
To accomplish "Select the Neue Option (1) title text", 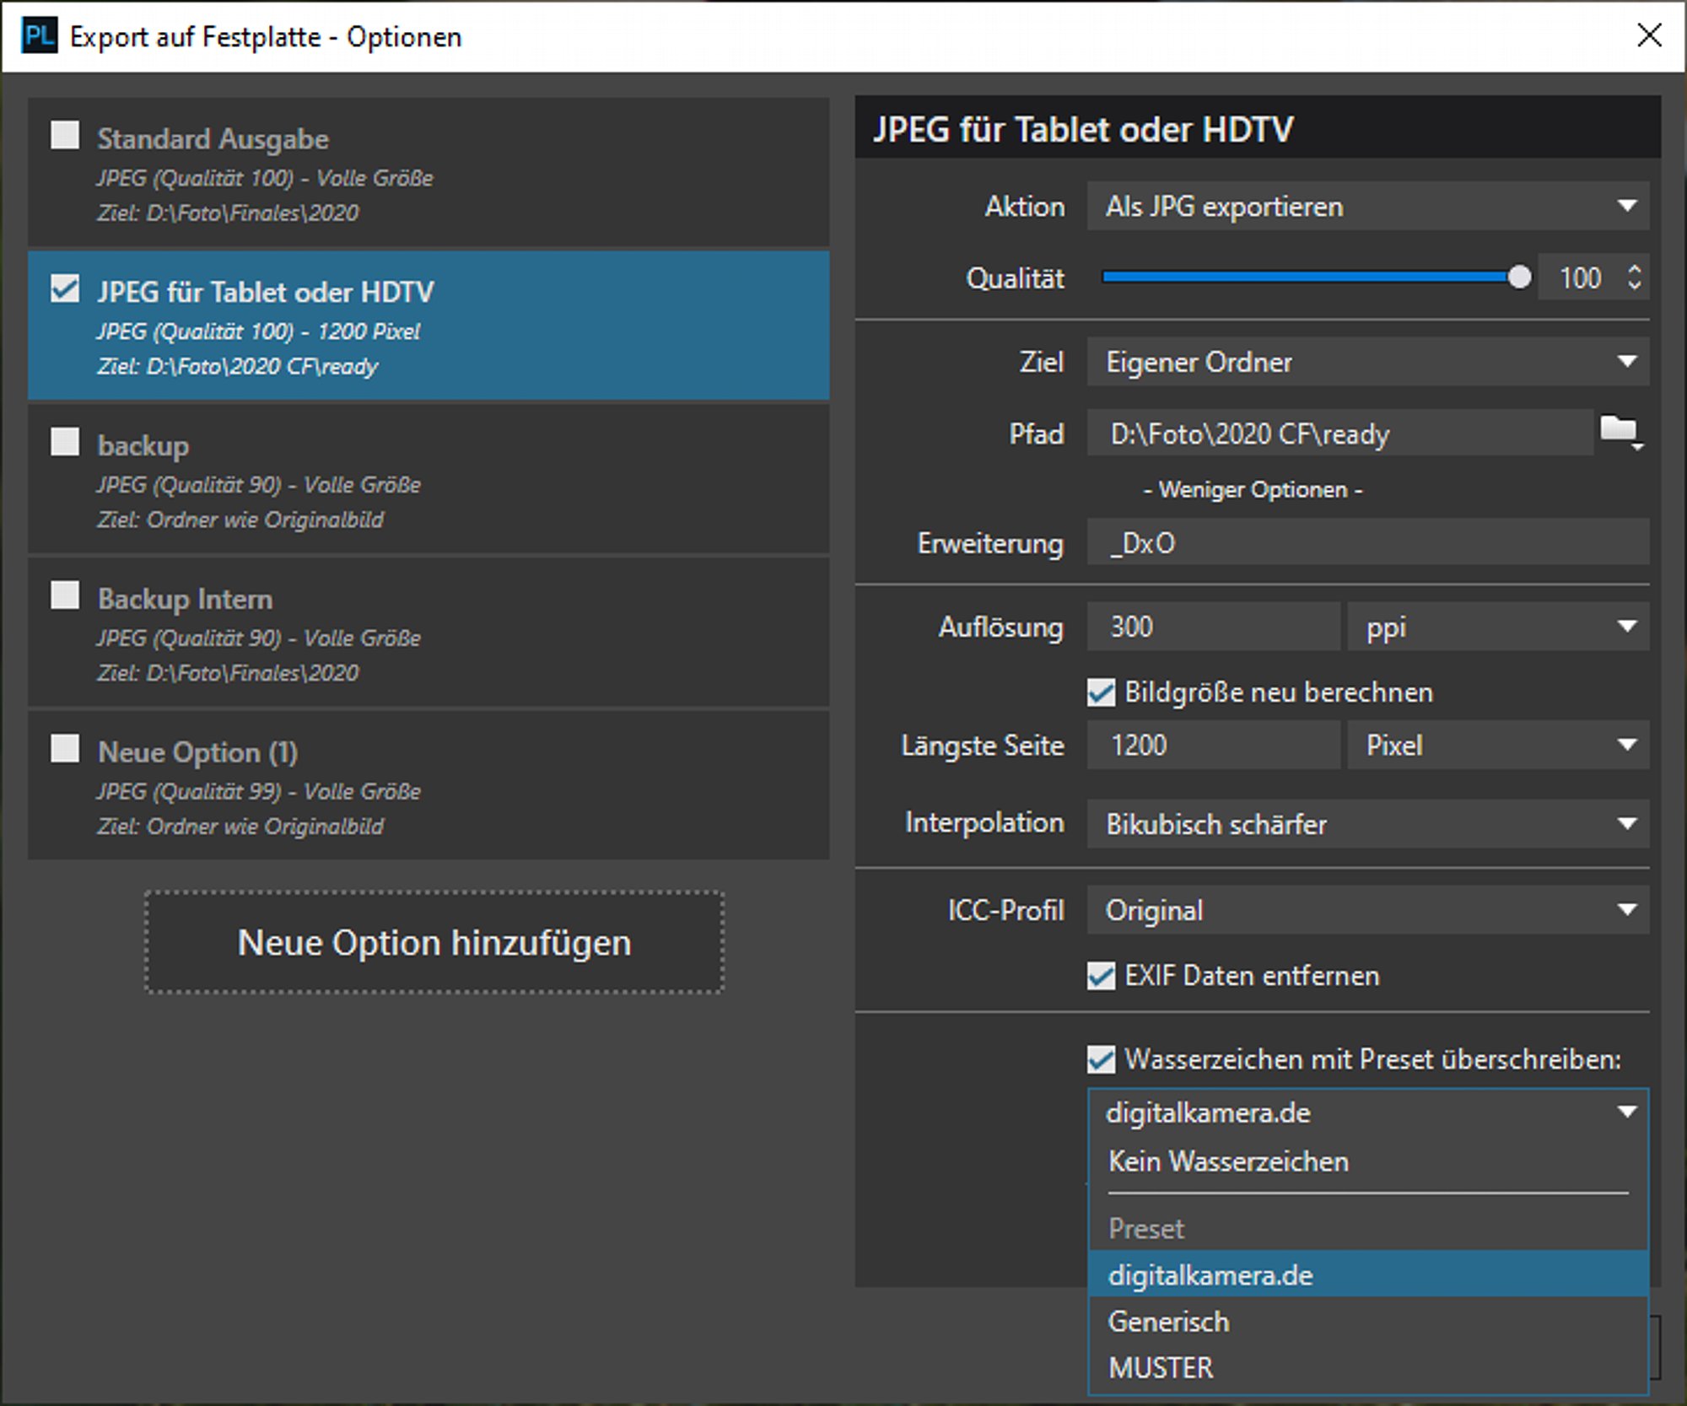I will (197, 751).
